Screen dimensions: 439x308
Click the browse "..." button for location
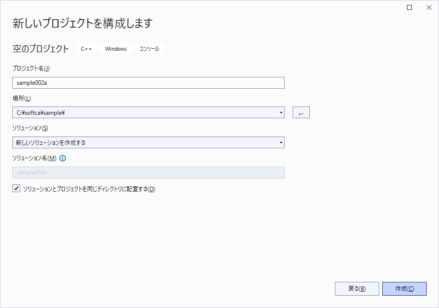(x=301, y=113)
